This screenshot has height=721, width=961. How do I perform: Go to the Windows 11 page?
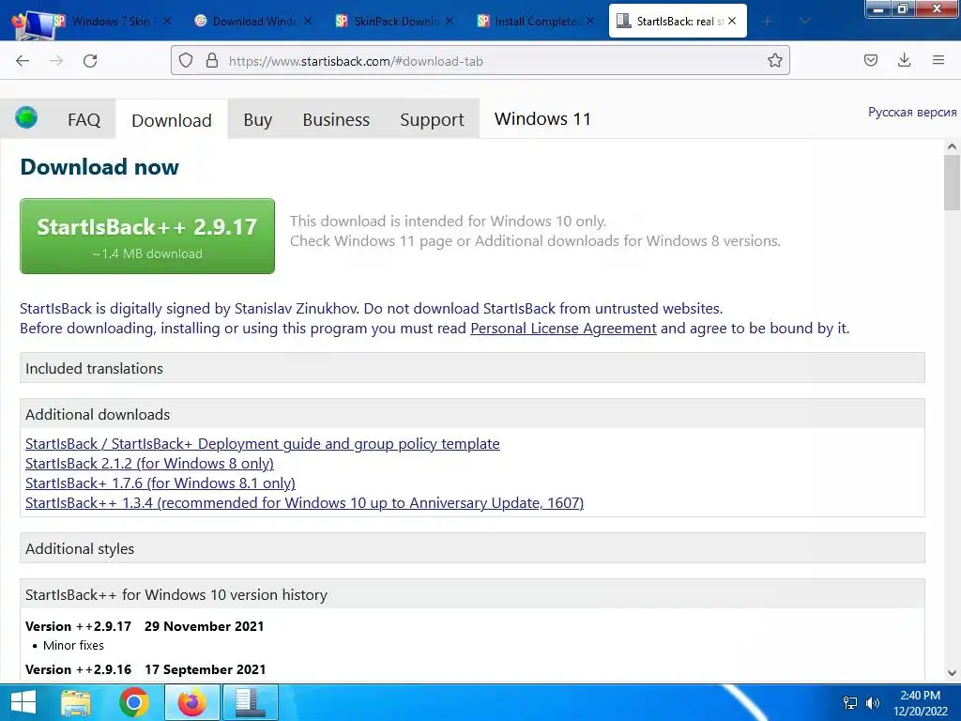(542, 119)
